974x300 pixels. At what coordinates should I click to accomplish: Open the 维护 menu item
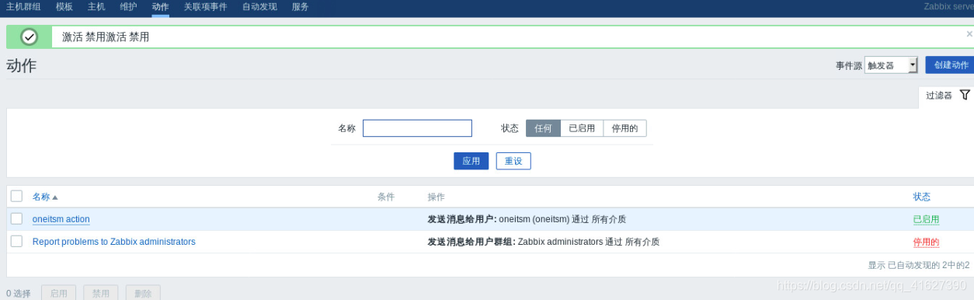[128, 7]
